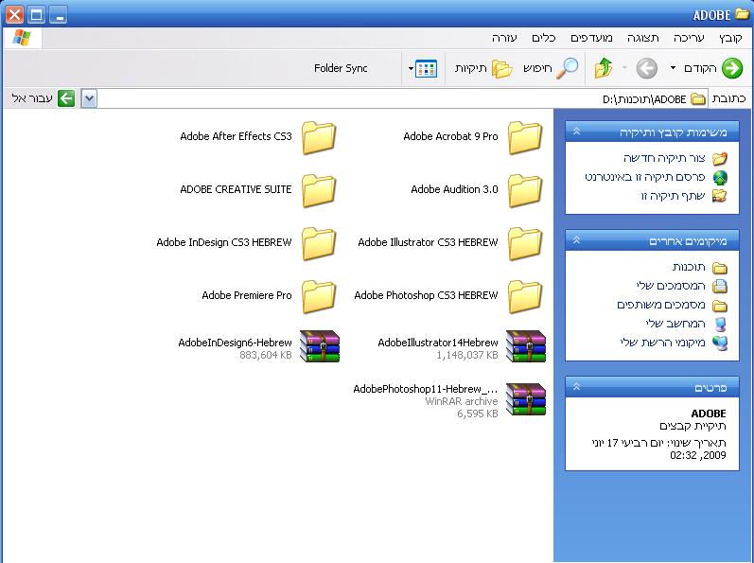754x563 pixels.
Task: Open Adobe Photoshop CS3 HEBREW folder icon
Action: 525,296
